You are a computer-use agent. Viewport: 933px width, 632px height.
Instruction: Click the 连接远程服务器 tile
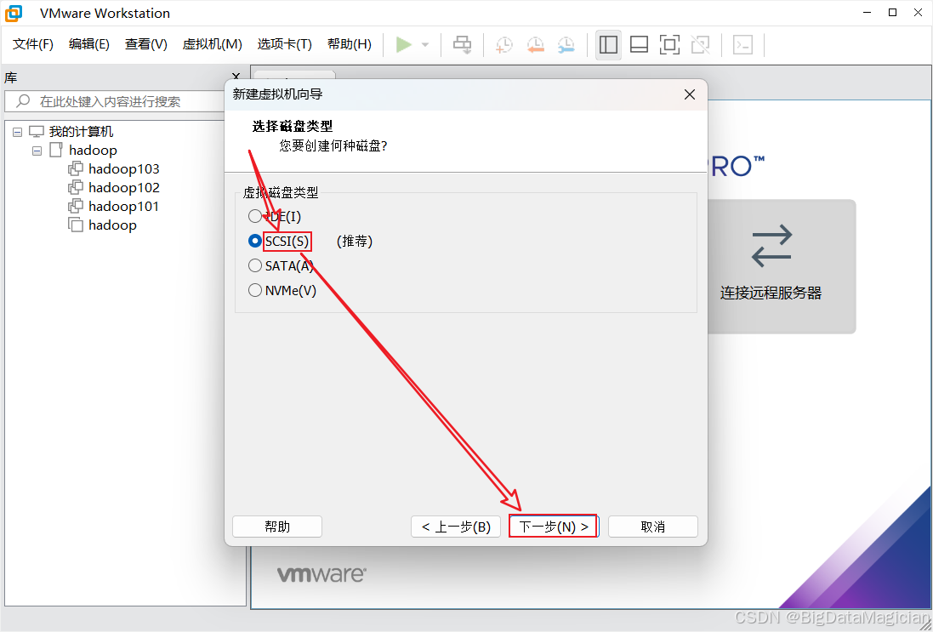[782, 266]
